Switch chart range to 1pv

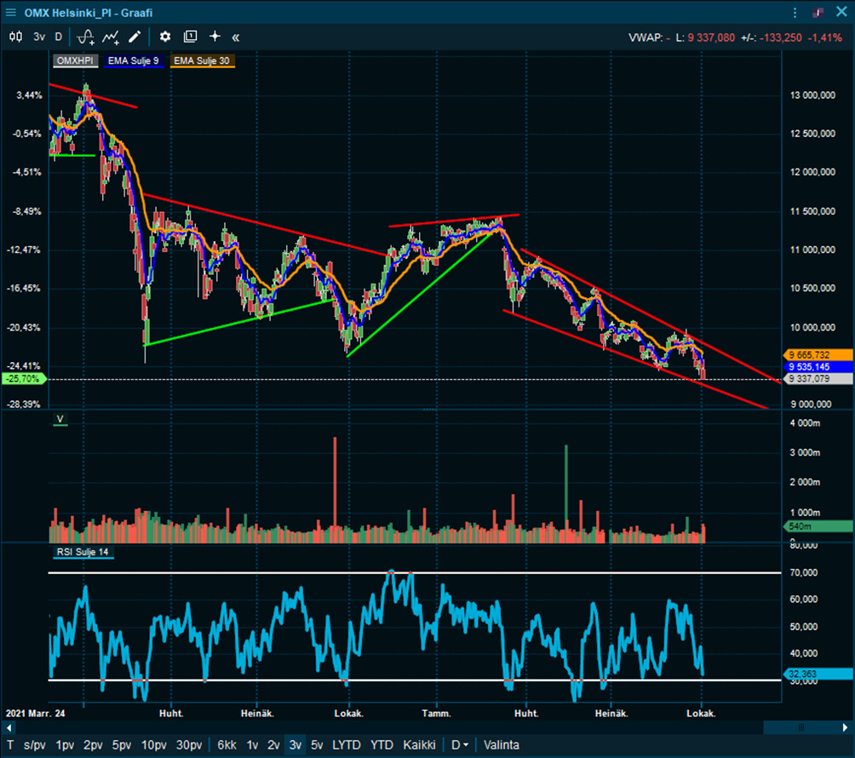(x=65, y=745)
